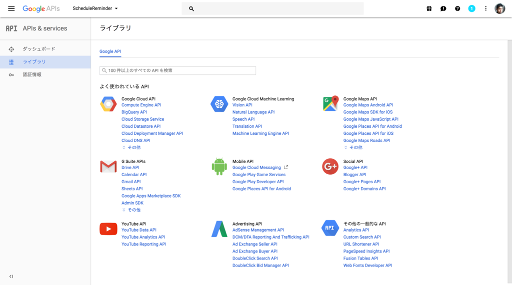This screenshot has width=512, height=285.
Task: Open the ScheduleReminder project dropdown
Action: click(95, 8)
